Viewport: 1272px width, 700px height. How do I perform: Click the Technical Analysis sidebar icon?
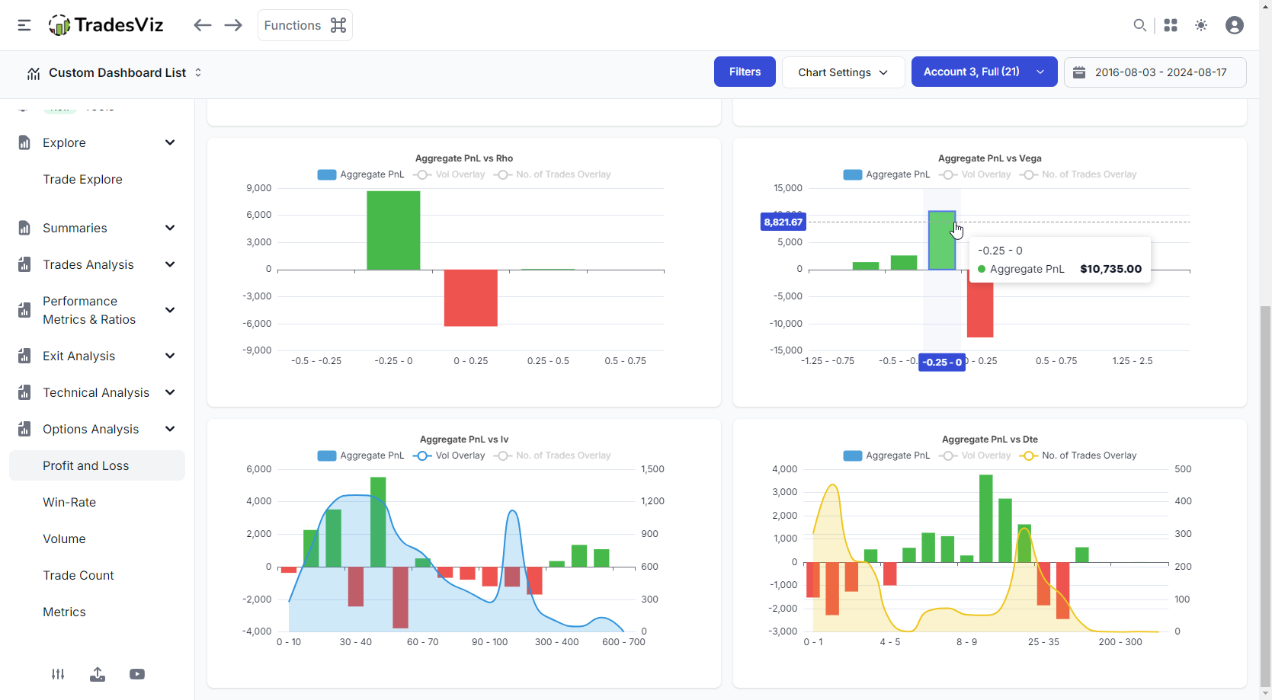[x=24, y=392]
